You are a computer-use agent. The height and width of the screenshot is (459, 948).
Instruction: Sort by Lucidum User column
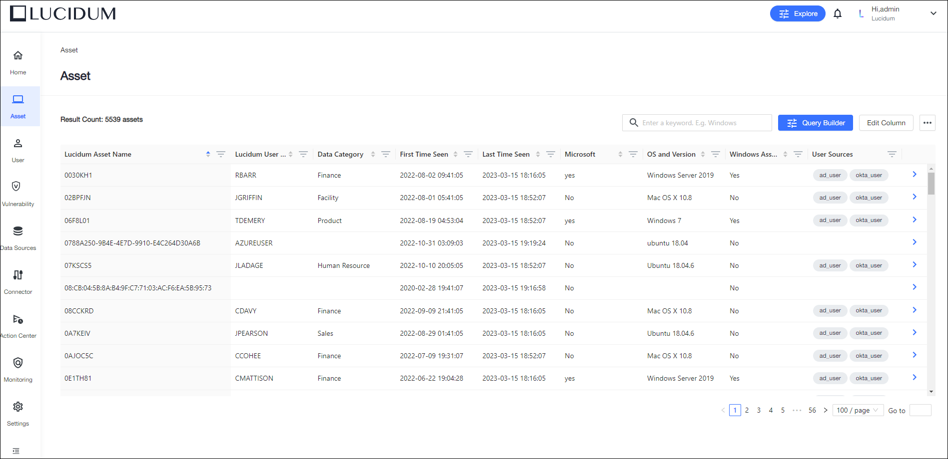pos(290,154)
